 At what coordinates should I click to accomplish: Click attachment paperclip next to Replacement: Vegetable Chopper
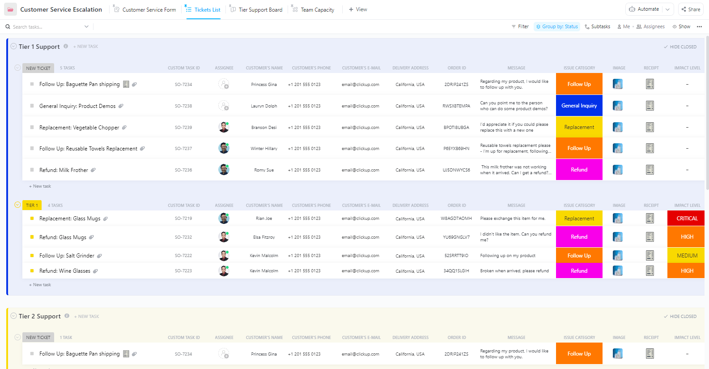[x=124, y=128]
